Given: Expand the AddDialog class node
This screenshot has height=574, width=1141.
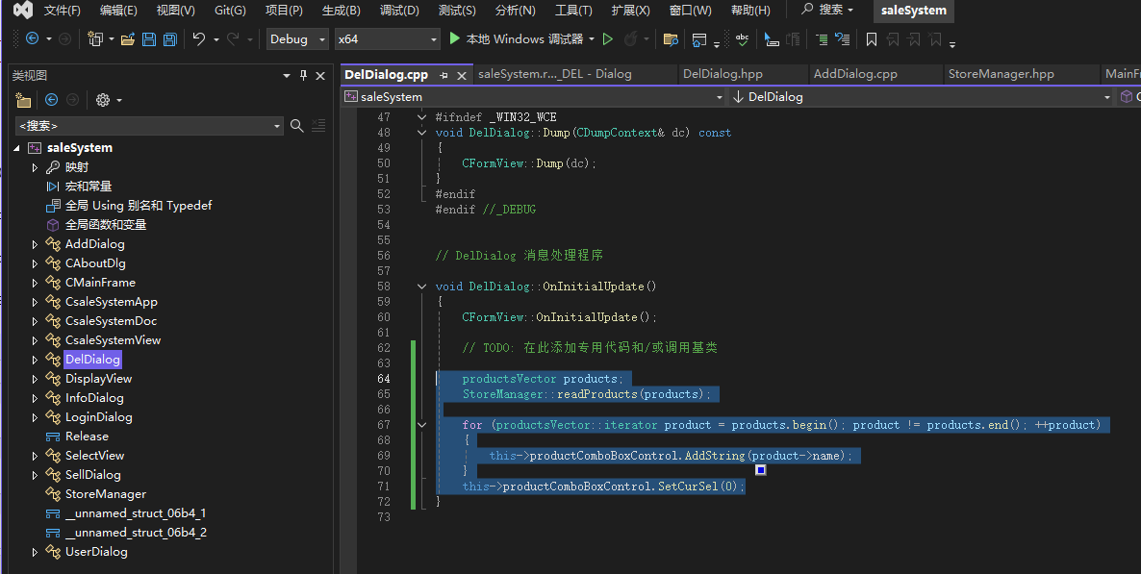Looking at the screenshot, I should (x=35, y=244).
